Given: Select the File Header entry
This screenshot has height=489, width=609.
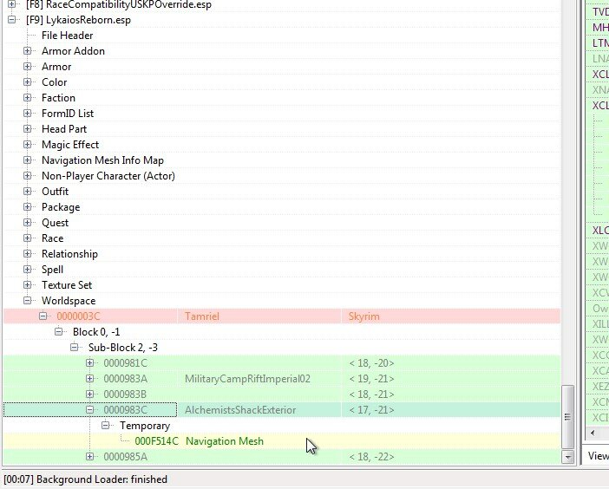Looking at the screenshot, I should pos(67,36).
